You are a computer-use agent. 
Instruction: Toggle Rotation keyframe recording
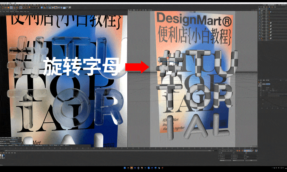[249, 151]
